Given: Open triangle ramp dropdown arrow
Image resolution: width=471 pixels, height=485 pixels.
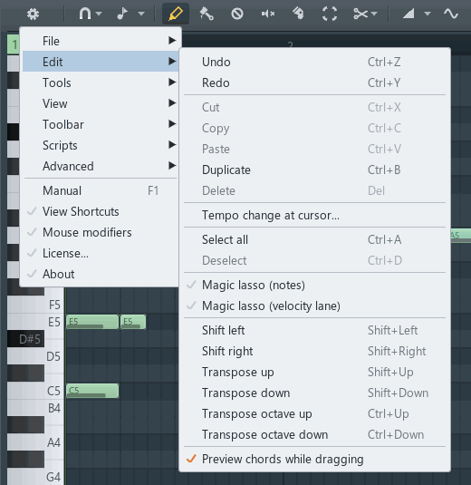Looking at the screenshot, I should click(428, 14).
